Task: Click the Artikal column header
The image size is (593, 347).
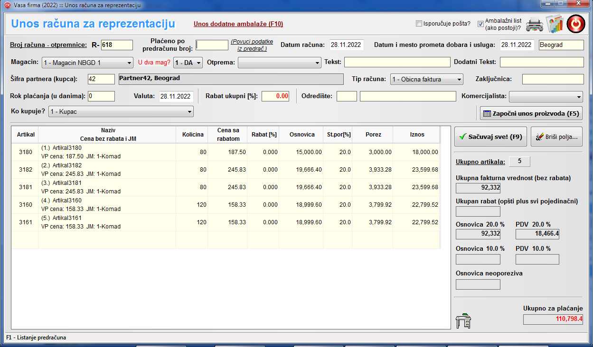Action: pos(25,135)
